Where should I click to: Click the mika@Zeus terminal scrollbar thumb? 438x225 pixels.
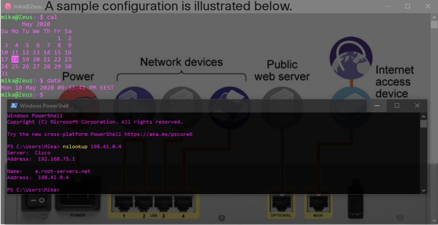[434, 25]
